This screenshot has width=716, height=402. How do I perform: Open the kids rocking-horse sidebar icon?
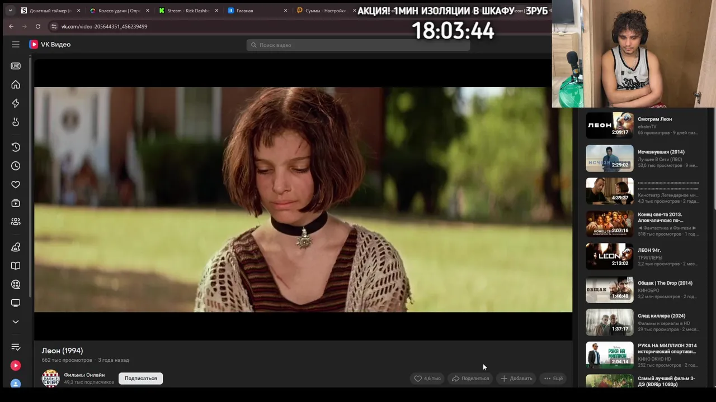pos(16,247)
